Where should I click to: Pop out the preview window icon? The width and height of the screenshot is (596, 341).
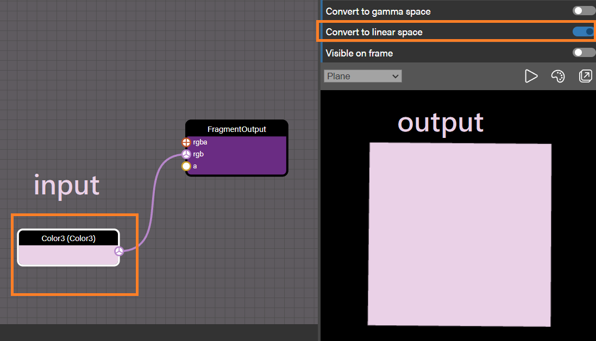pyautogui.click(x=585, y=76)
